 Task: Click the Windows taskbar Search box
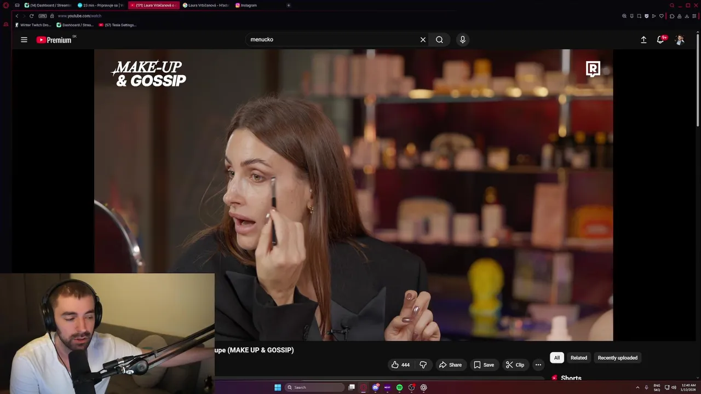[x=315, y=387]
